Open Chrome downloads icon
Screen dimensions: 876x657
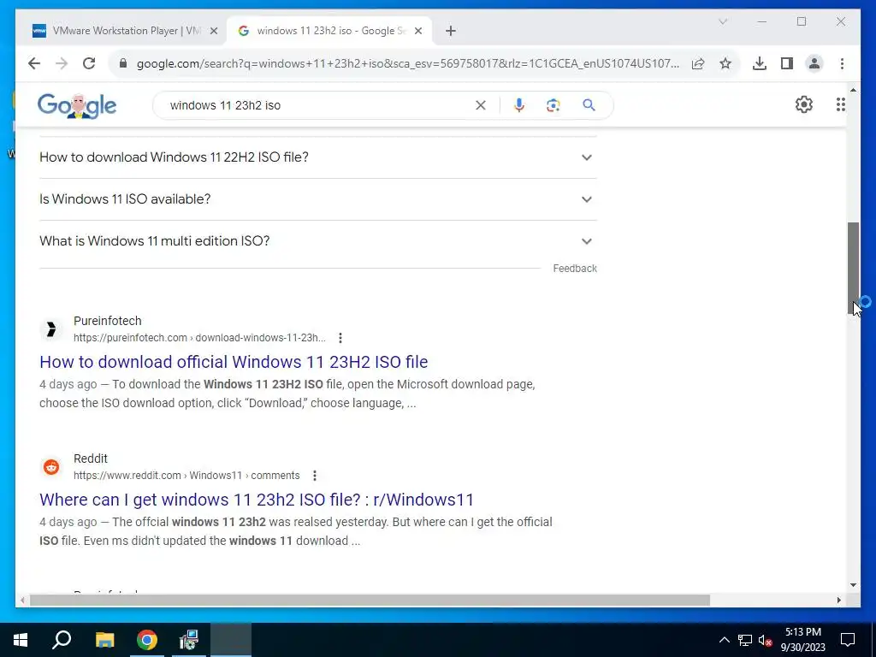tap(760, 63)
